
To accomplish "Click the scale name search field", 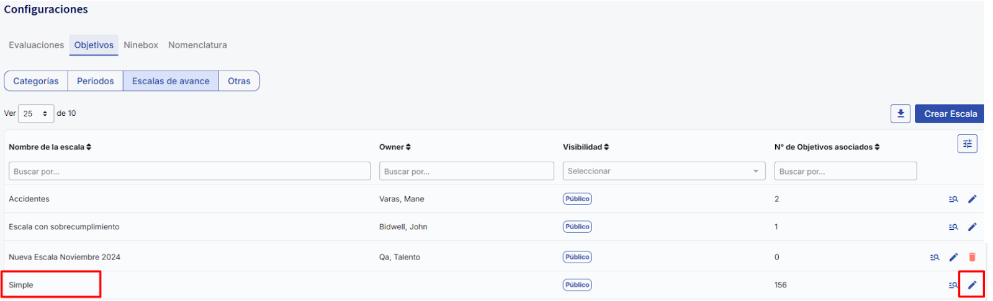I will (x=189, y=171).
